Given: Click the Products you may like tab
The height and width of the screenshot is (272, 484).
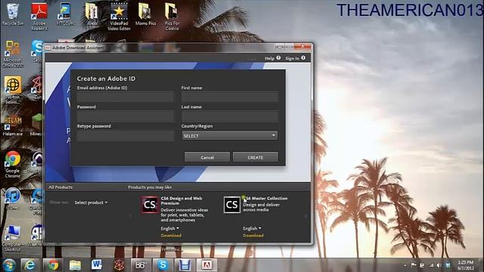Looking at the screenshot, I should (x=150, y=187).
